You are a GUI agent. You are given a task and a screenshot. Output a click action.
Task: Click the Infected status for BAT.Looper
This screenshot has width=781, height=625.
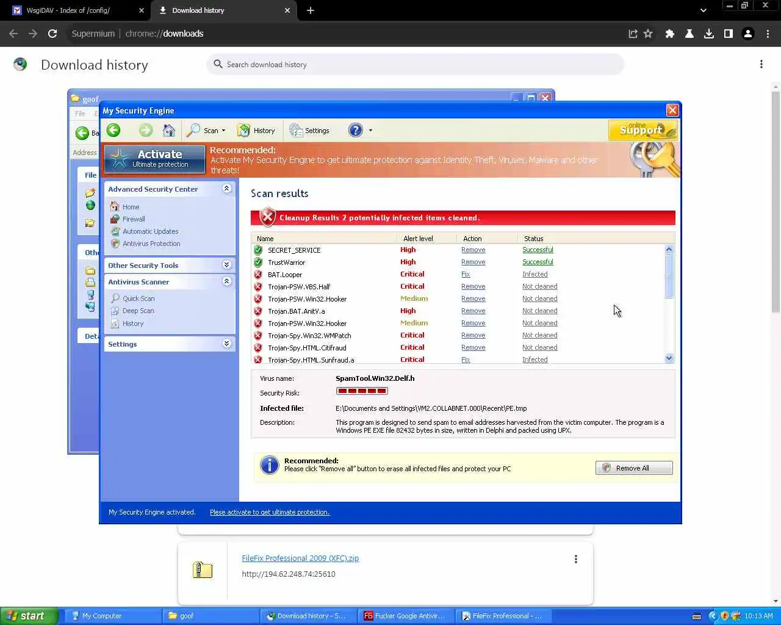tap(535, 274)
